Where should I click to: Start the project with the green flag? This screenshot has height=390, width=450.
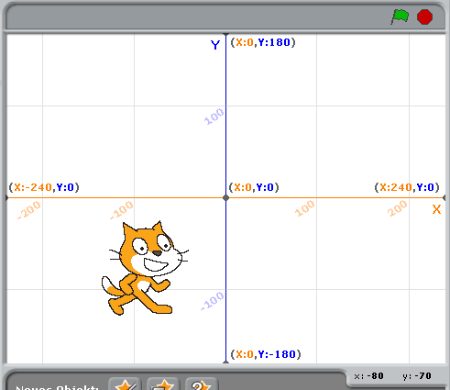(x=400, y=17)
